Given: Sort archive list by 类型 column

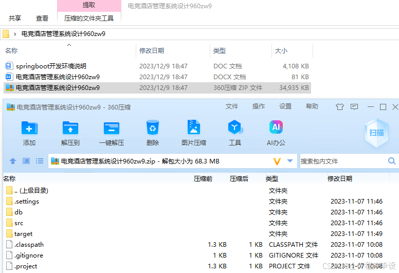Looking at the screenshot, I should (272, 178).
